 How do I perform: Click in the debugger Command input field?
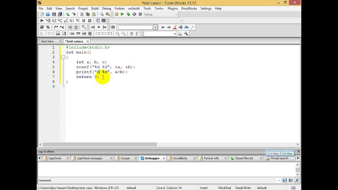click(165, 180)
